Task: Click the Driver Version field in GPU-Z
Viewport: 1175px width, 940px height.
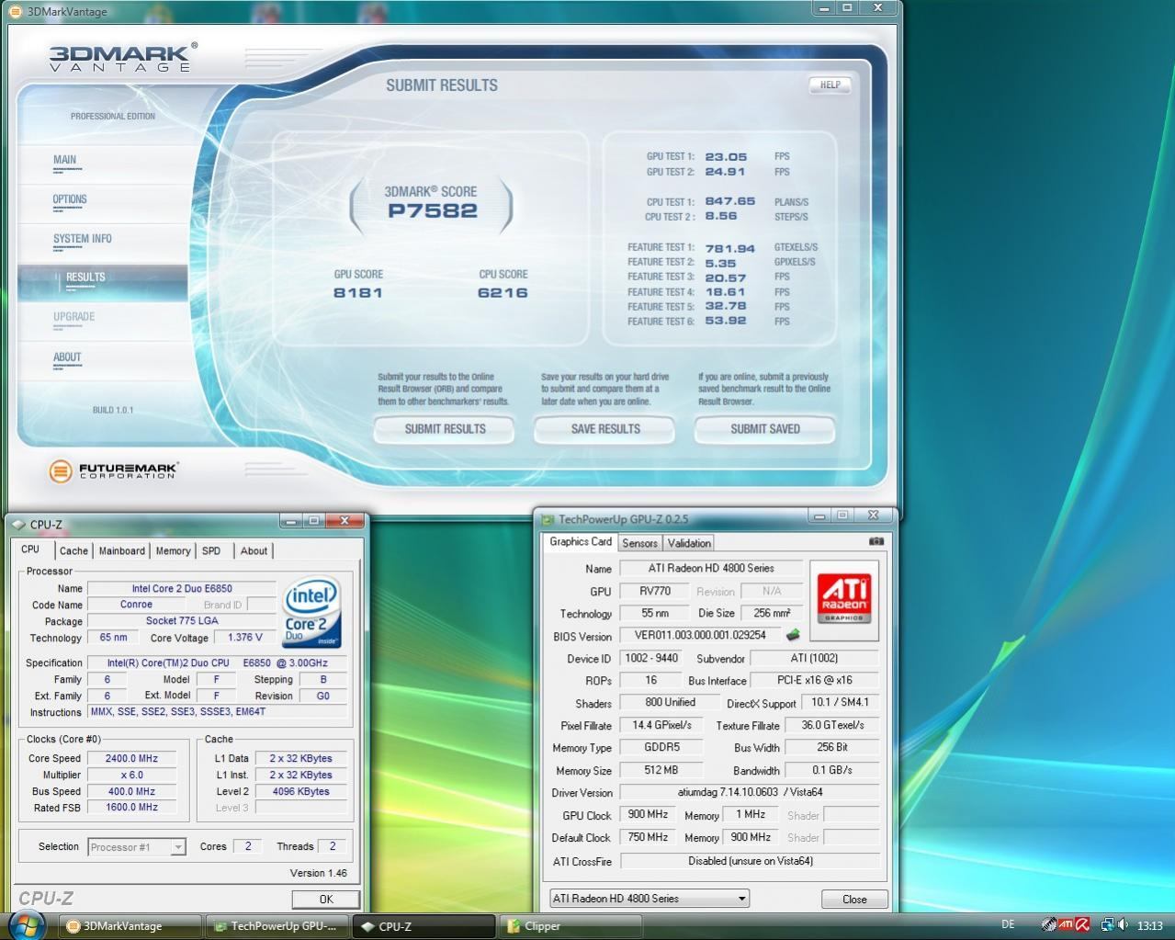Action: pos(750,792)
